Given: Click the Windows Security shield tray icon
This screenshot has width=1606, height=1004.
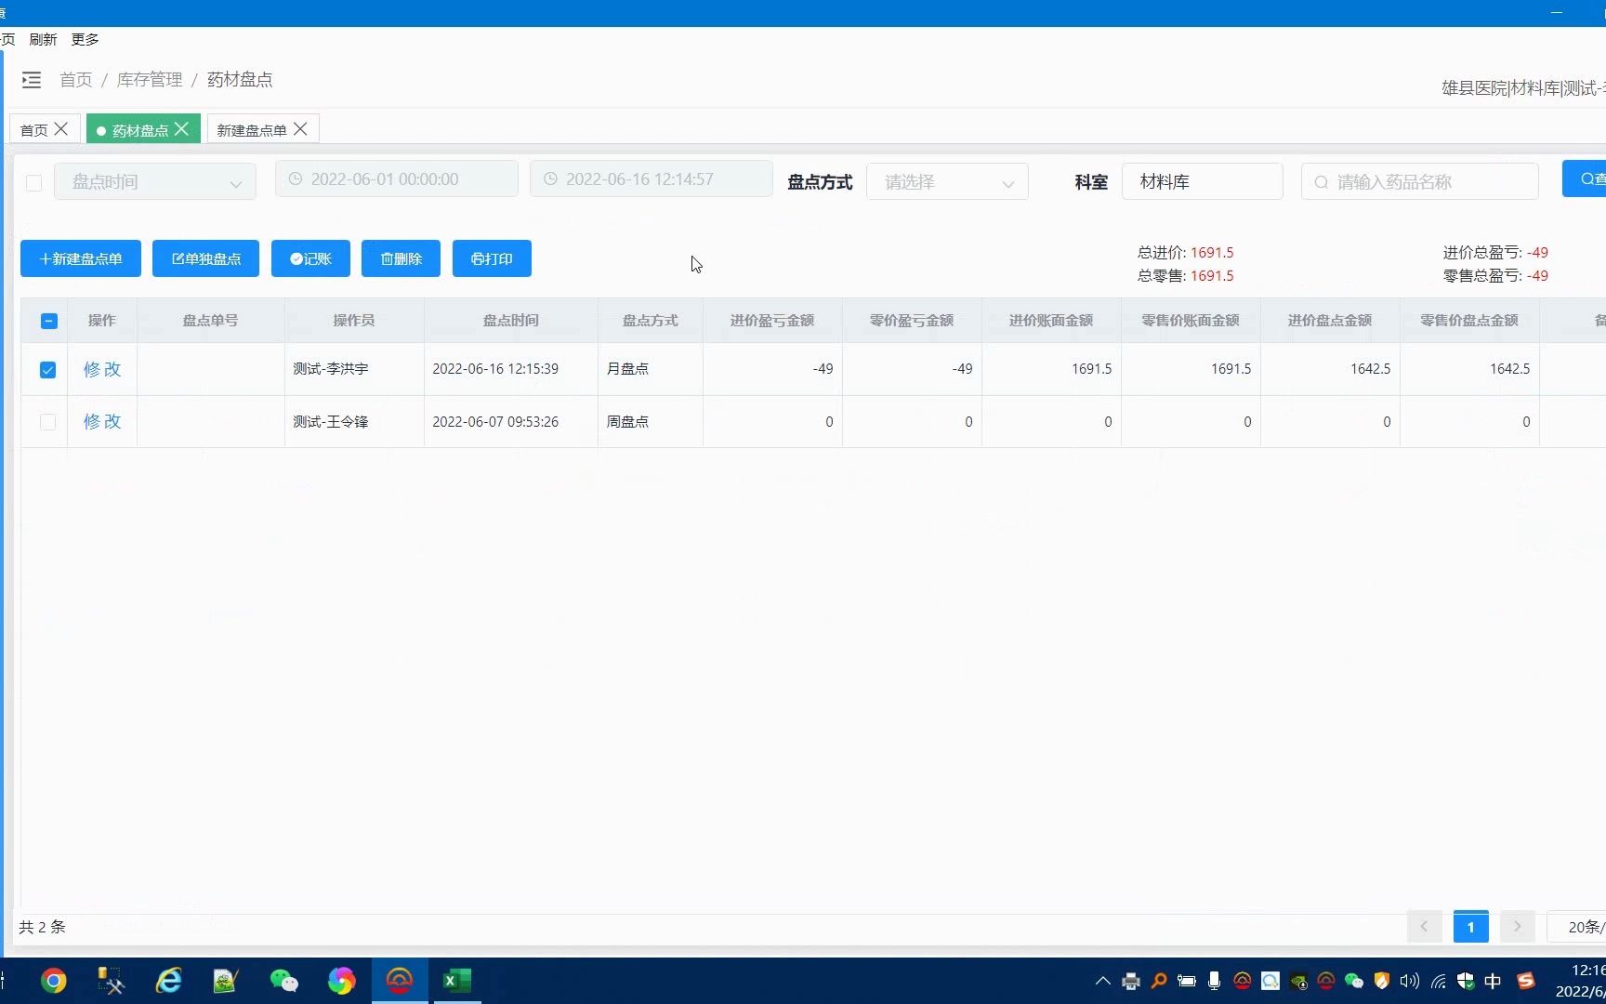Looking at the screenshot, I should coord(1466,981).
